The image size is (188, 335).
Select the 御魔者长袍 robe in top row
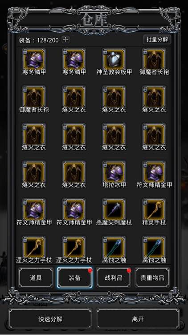(x=154, y=59)
